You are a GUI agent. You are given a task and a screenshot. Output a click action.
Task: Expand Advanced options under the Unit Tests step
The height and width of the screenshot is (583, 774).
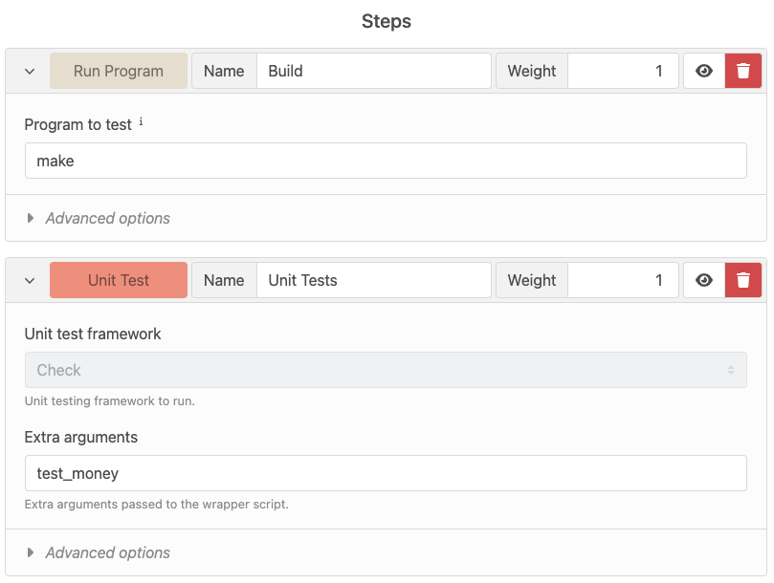tap(107, 552)
